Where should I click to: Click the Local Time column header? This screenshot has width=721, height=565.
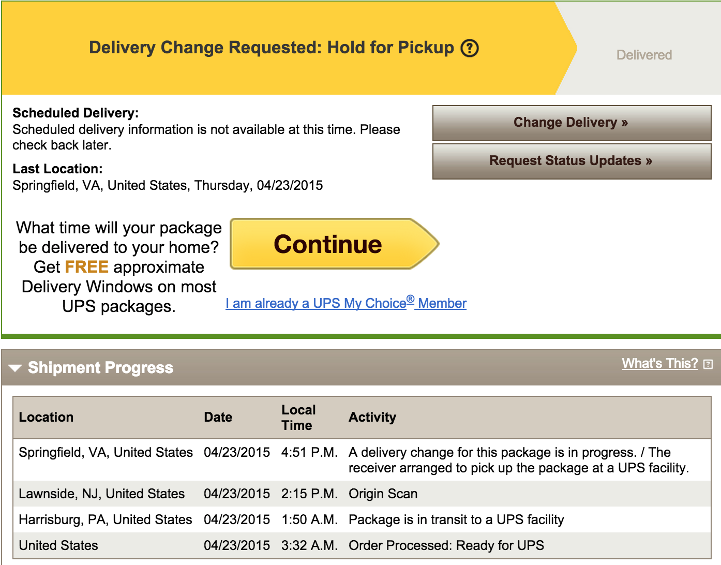pyautogui.click(x=298, y=418)
